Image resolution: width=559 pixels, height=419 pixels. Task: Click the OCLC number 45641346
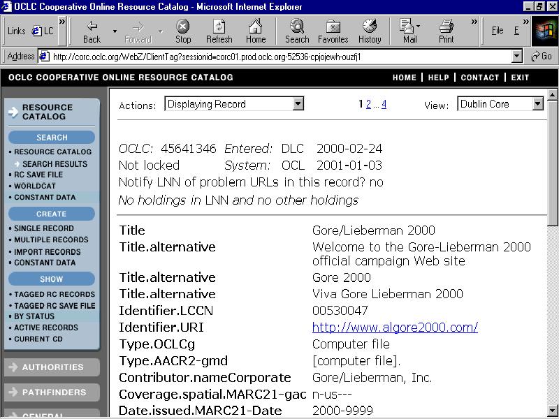pos(188,149)
